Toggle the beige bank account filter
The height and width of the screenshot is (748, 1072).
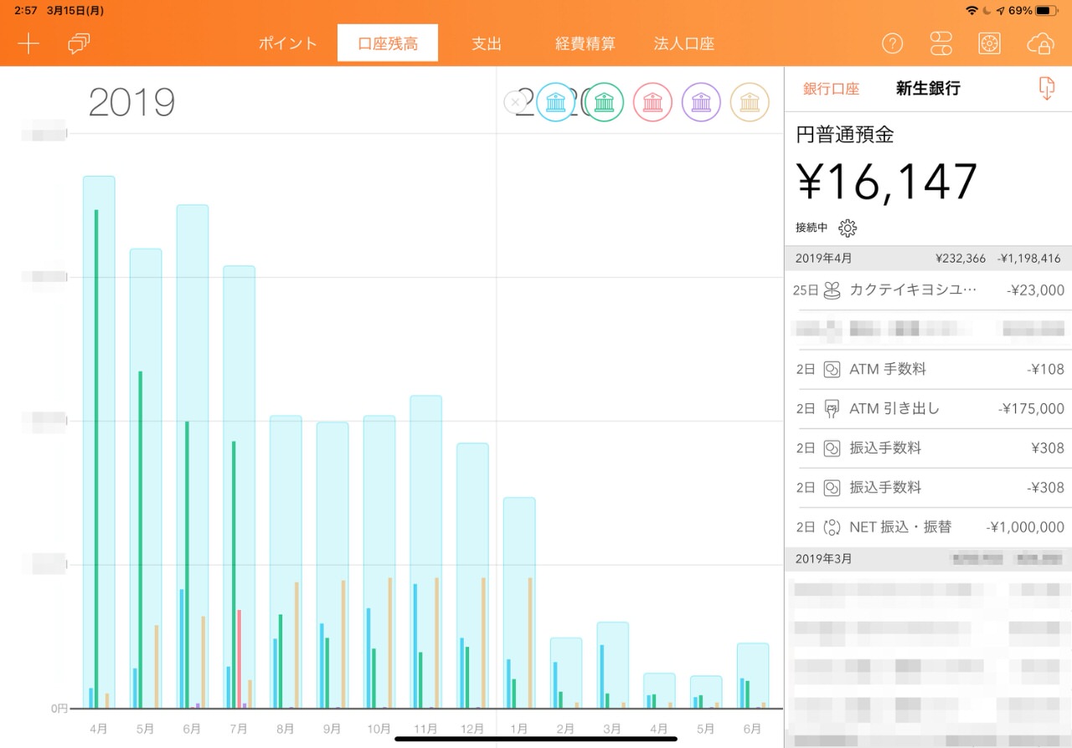coord(750,103)
